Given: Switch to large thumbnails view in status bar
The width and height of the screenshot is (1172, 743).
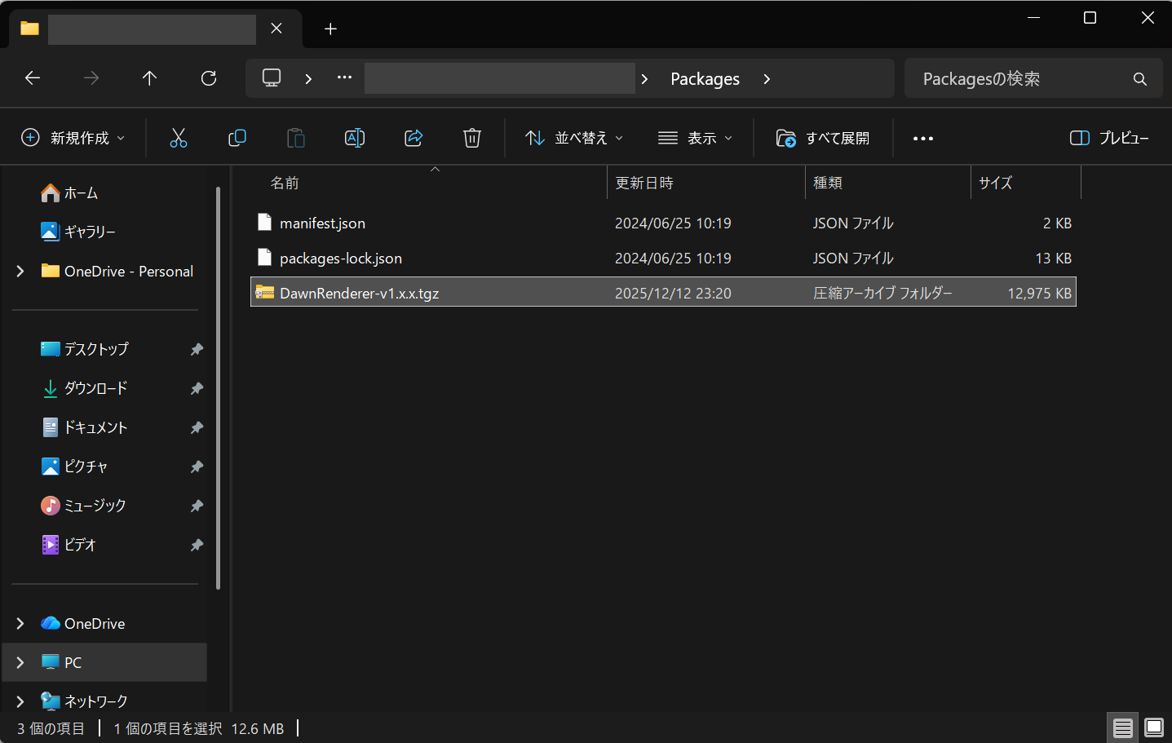Looking at the screenshot, I should point(1154,728).
